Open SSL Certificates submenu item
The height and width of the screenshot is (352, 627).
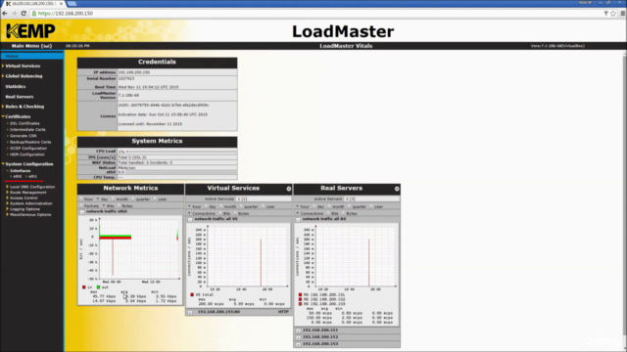(x=24, y=123)
